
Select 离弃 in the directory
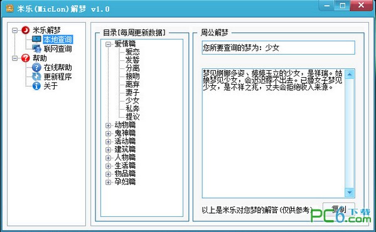132,85
